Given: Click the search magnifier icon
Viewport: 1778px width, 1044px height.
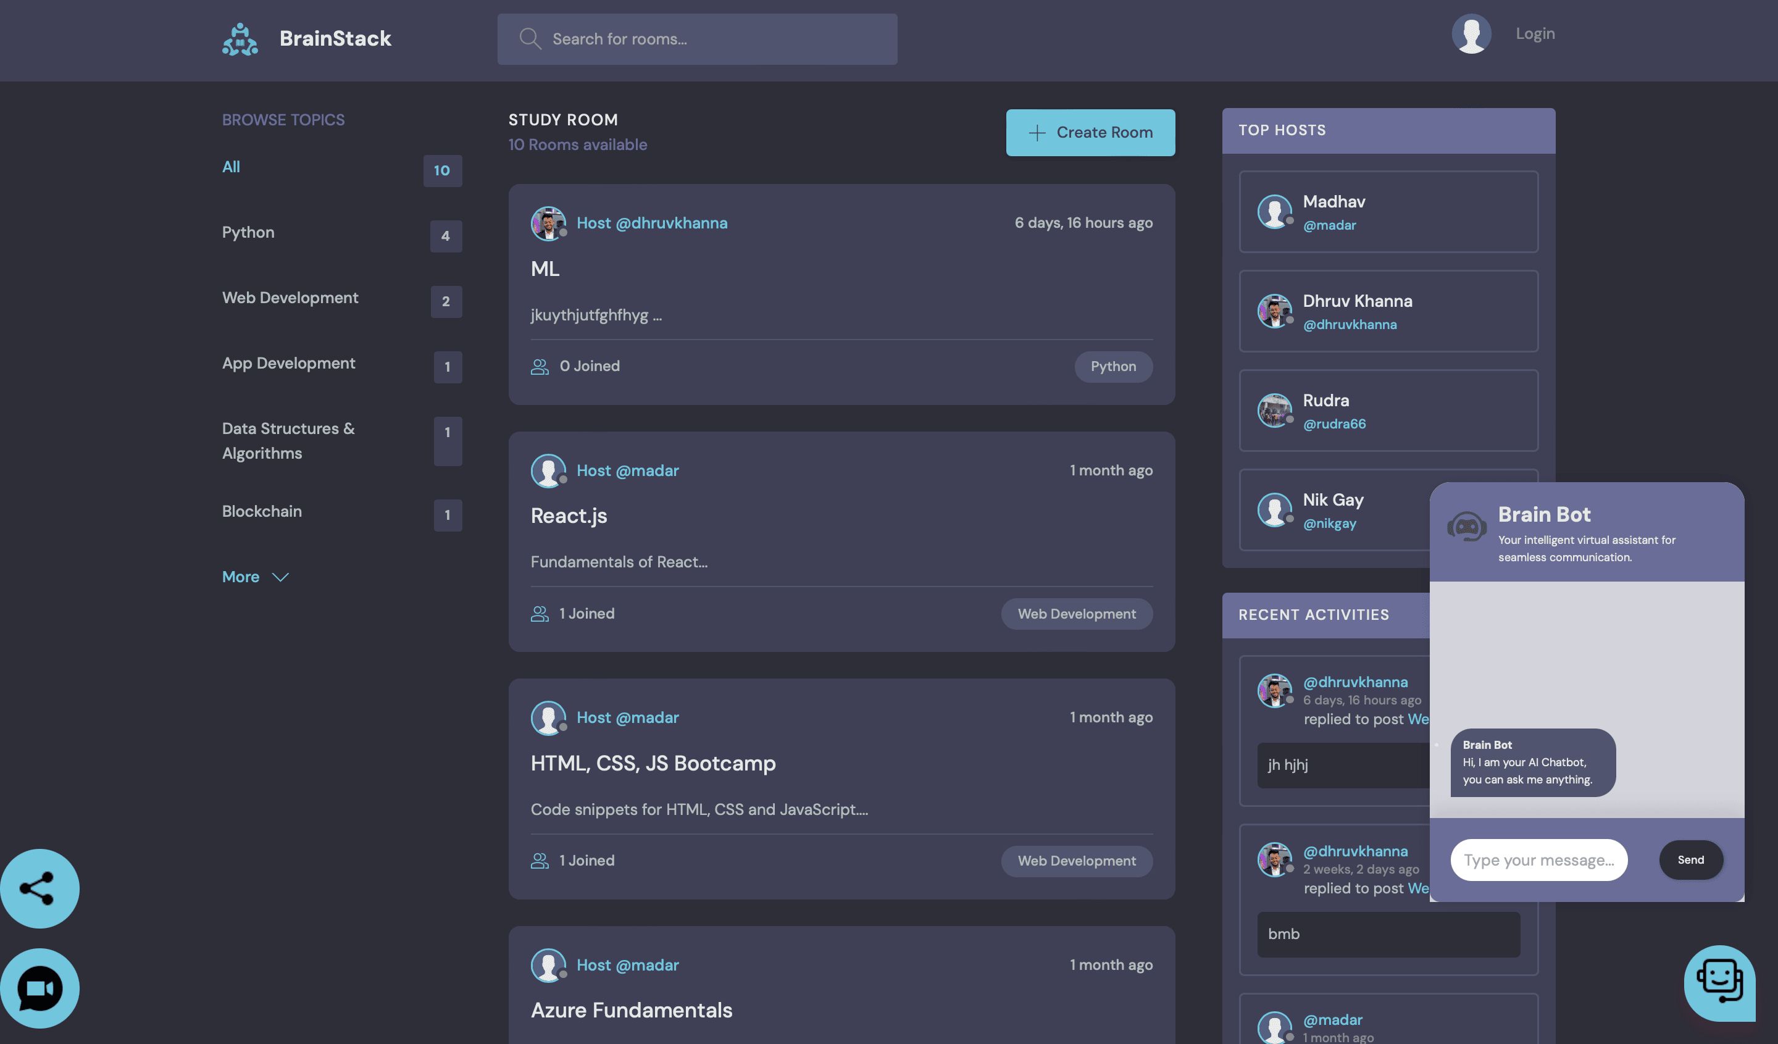Looking at the screenshot, I should (530, 39).
